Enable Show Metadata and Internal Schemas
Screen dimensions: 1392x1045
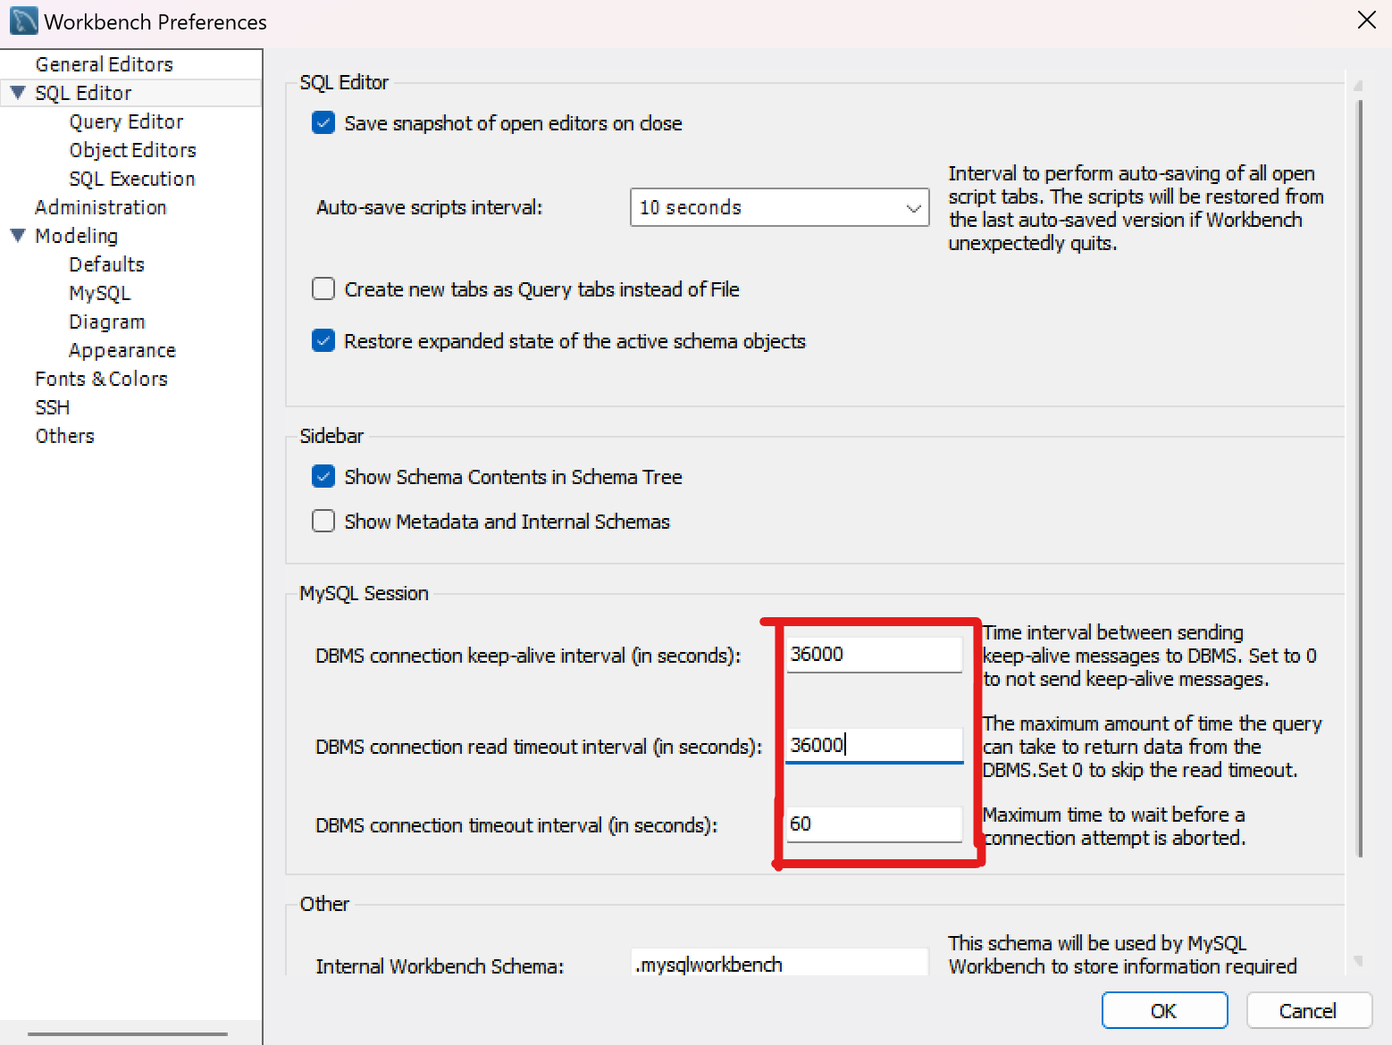point(323,521)
